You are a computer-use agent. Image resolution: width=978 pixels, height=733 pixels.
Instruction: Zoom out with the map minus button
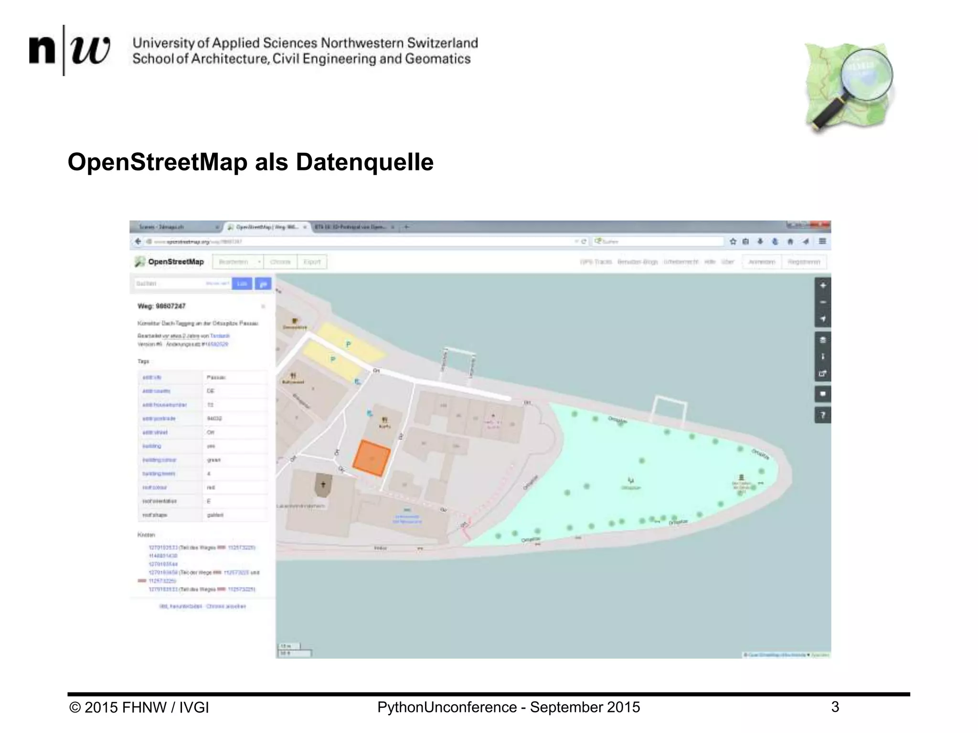pos(822,302)
